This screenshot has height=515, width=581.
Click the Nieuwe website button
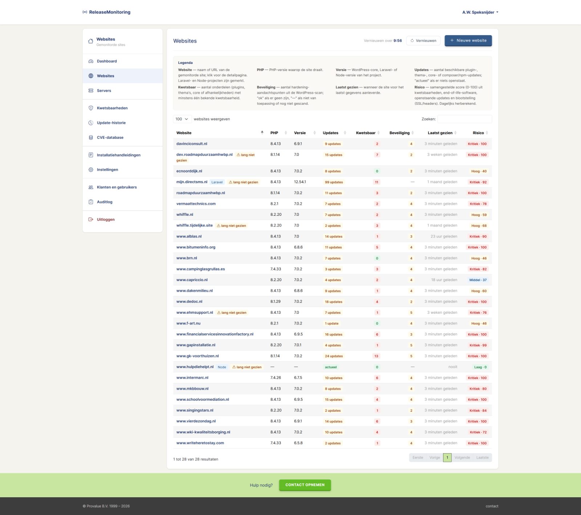tap(468, 41)
